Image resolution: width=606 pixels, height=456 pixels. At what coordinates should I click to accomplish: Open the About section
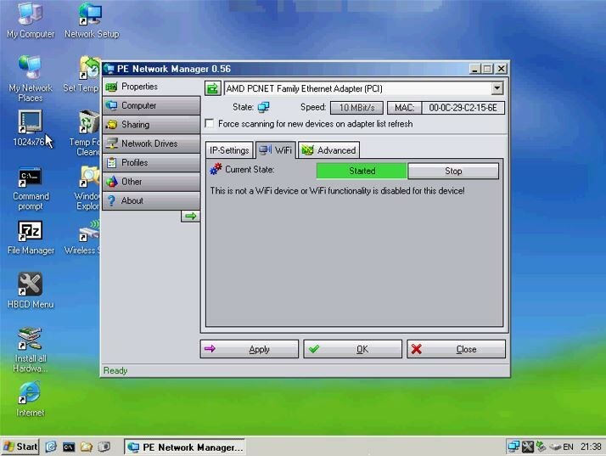point(151,200)
